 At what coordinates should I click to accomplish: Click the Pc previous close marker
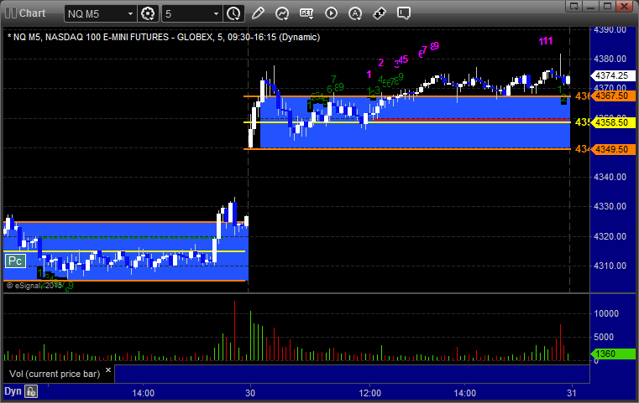point(15,261)
